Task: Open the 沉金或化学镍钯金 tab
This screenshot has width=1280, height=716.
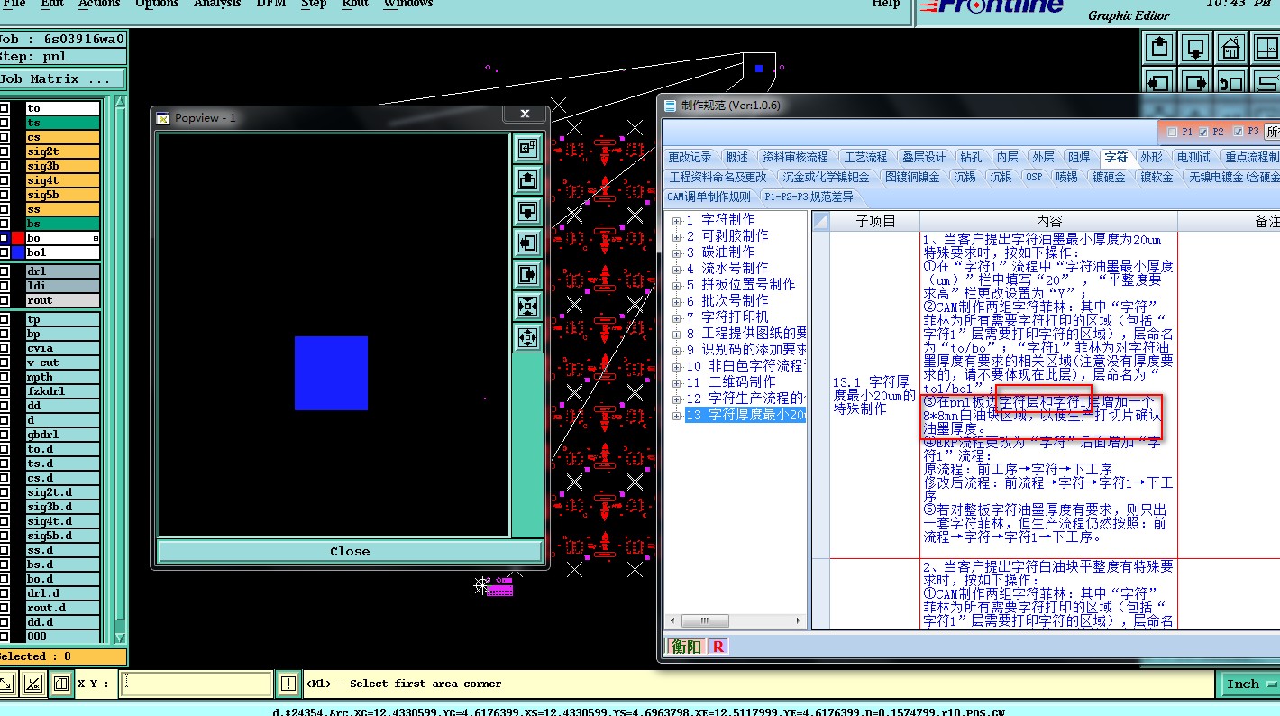Action: point(826,177)
